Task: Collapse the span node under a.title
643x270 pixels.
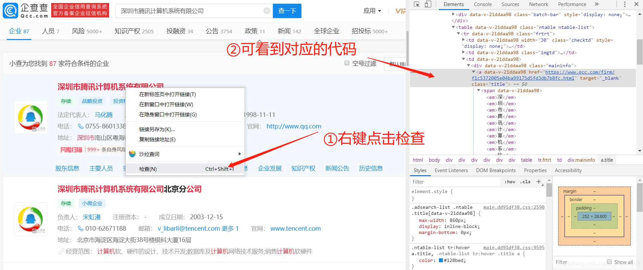Action: tap(479, 90)
